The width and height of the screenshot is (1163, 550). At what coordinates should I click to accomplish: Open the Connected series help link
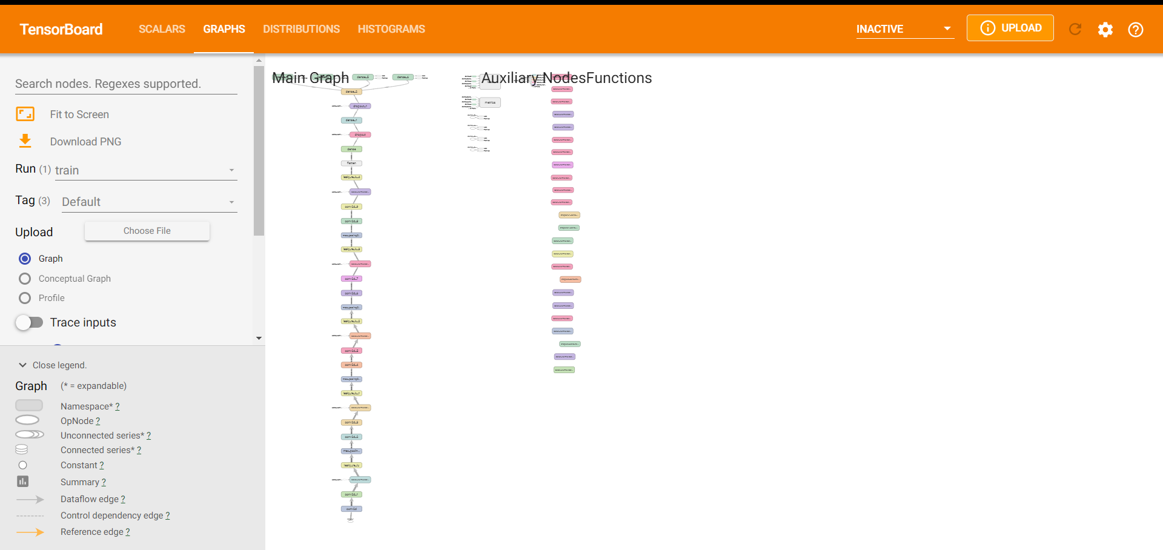[139, 450]
